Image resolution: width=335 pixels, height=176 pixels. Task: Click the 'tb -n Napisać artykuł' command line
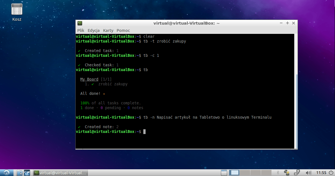tap(207, 117)
